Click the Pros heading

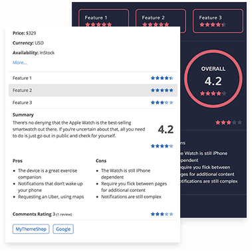pos(17,161)
